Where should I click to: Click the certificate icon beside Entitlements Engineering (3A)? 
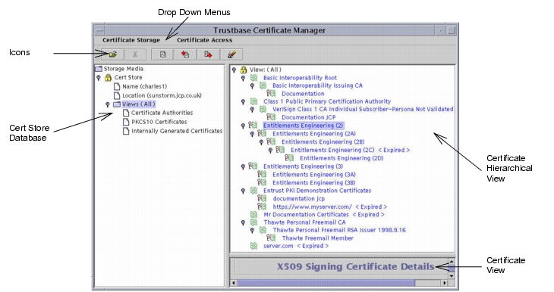pyautogui.click(x=262, y=174)
